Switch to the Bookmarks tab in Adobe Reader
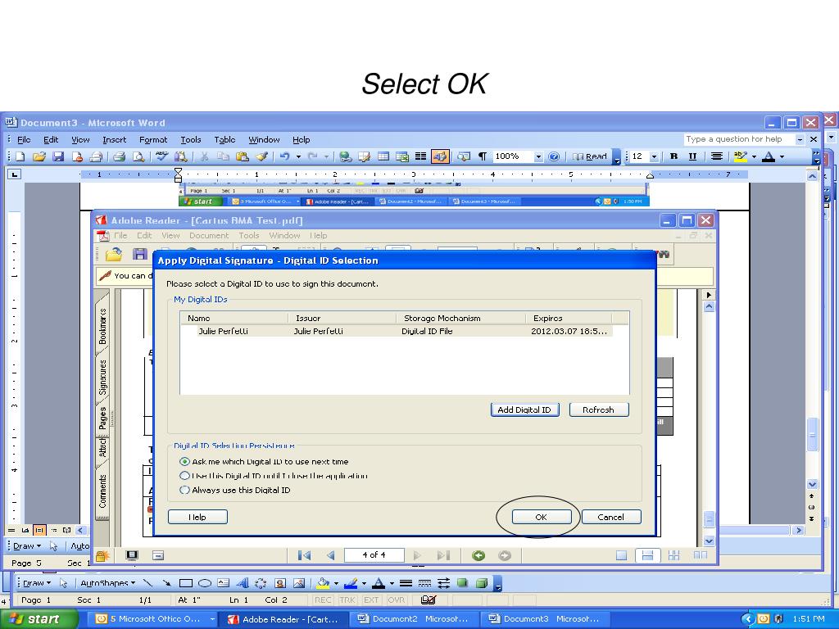 [102, 325]
